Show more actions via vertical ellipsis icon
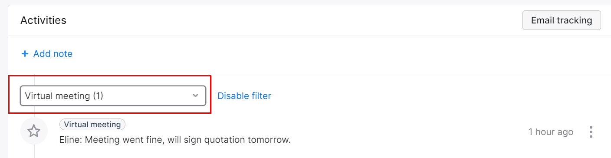 (591, 132)
